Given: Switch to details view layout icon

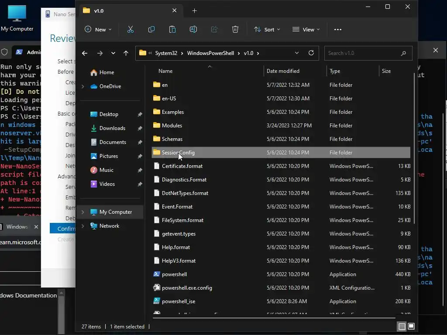Looking at the screenshot, I should pos(402,326).
